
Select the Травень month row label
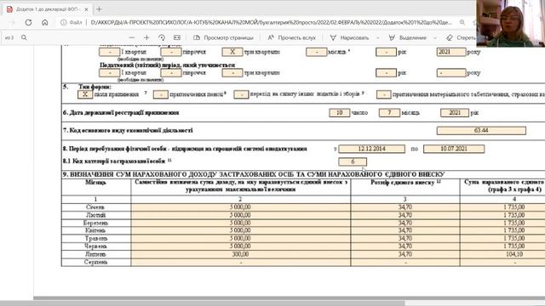(96, 238)
